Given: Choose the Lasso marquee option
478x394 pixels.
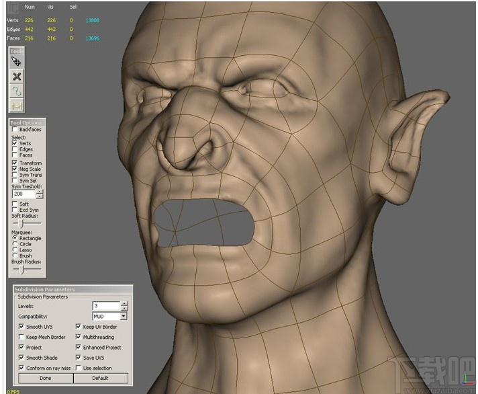Looking at the screenshot, I should click(15, 250).
